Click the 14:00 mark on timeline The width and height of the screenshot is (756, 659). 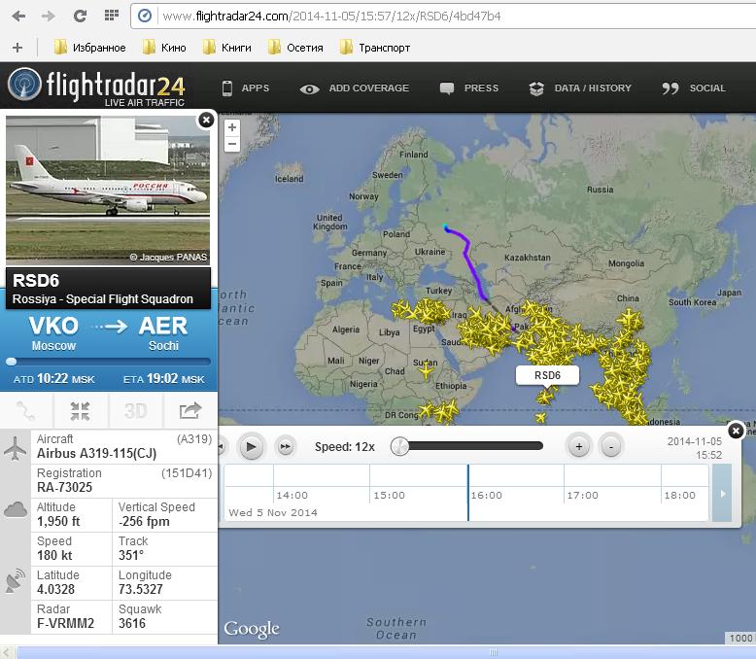point(292,496)
